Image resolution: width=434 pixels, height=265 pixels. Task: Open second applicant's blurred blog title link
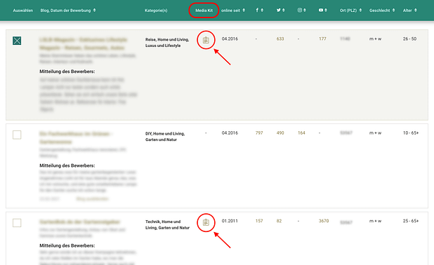76,137
